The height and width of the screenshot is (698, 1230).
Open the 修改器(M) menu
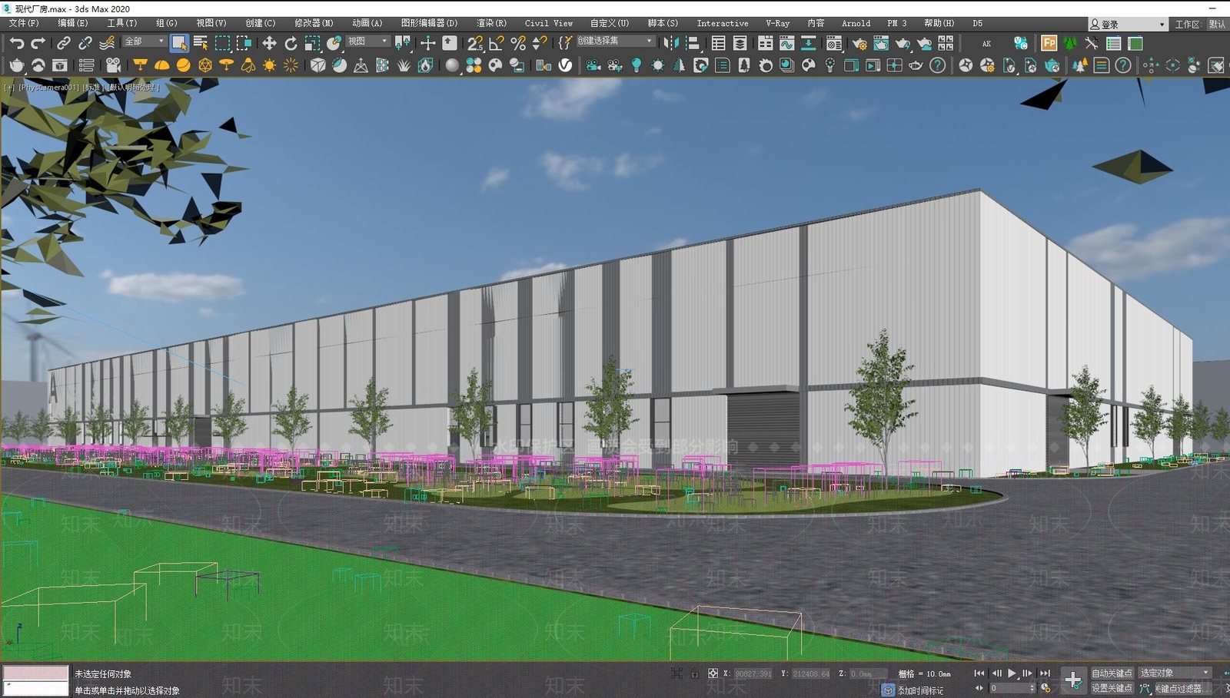click(314, 23)
